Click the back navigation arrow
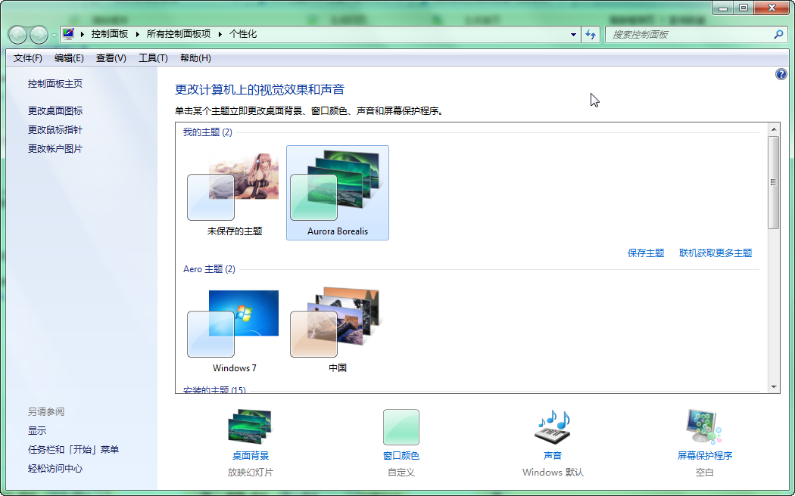 tap(17, 34)
